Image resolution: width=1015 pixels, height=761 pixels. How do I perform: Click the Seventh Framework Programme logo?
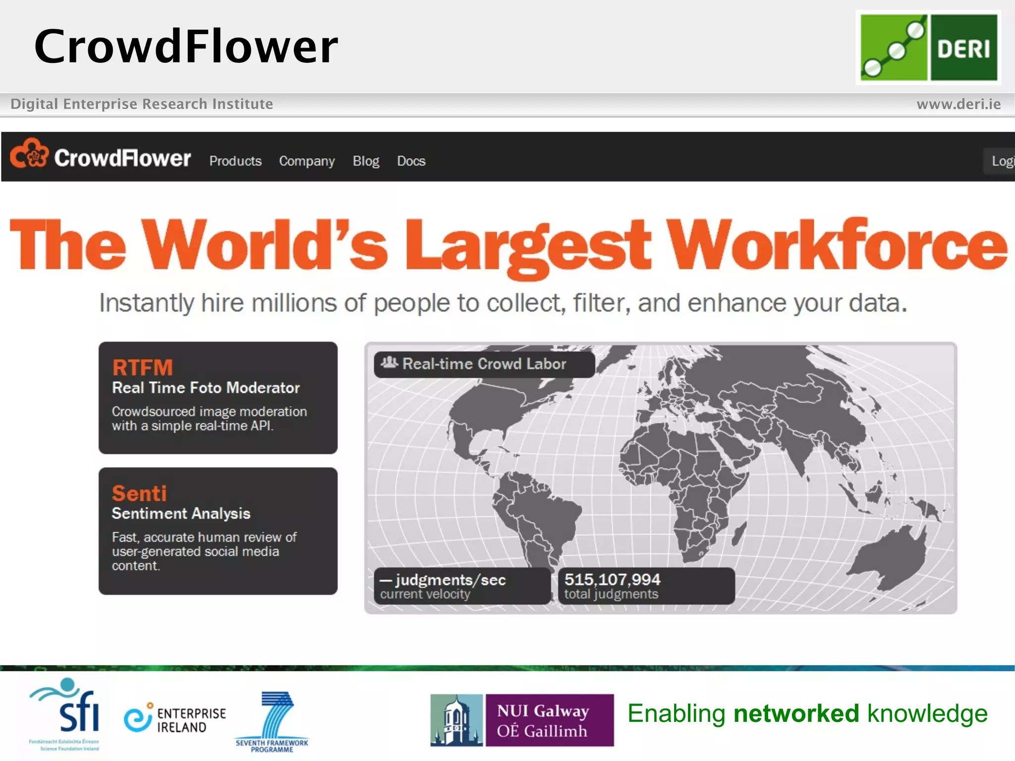272,722
